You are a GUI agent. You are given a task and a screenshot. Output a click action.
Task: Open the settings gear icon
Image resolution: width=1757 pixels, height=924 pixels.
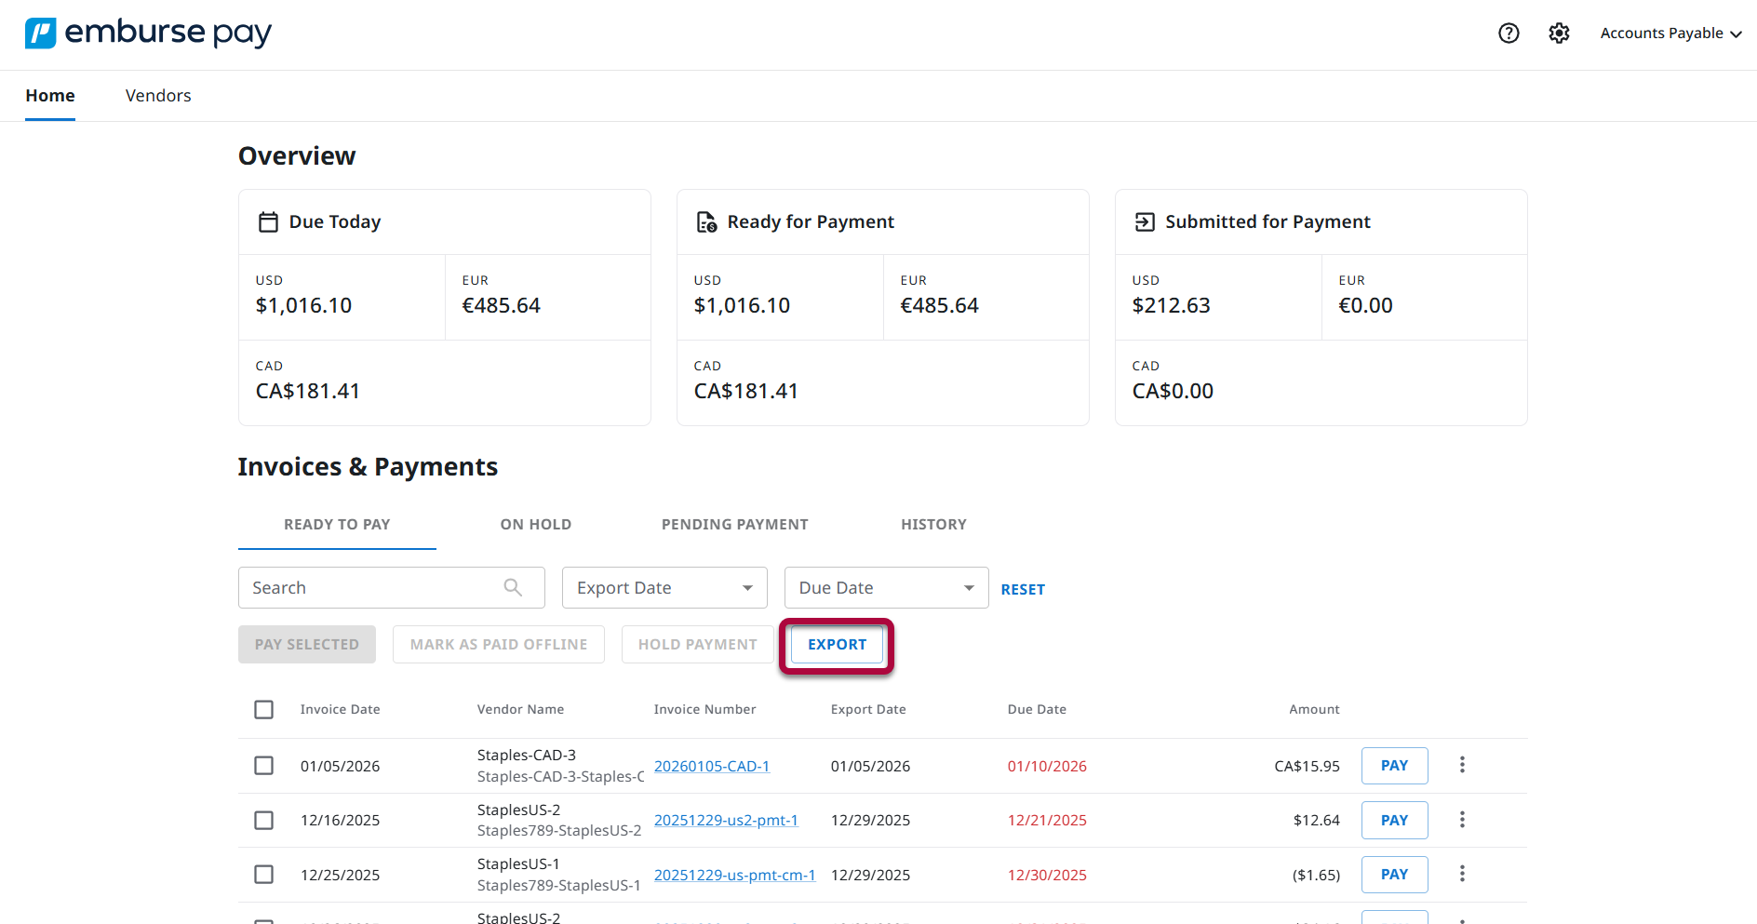pyautogui.click(x=1559, y=33)
